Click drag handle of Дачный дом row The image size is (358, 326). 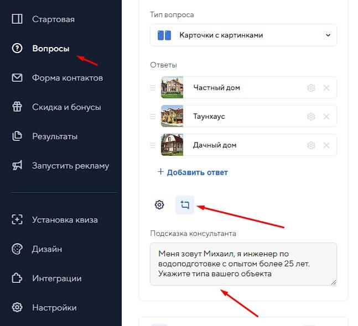point(153,145)
